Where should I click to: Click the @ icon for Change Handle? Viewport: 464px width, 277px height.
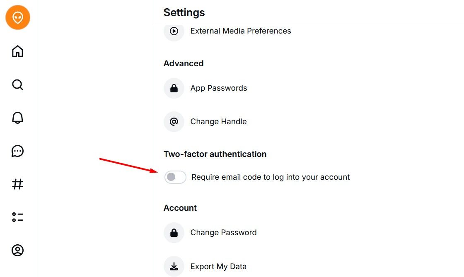tap(174, 122)
